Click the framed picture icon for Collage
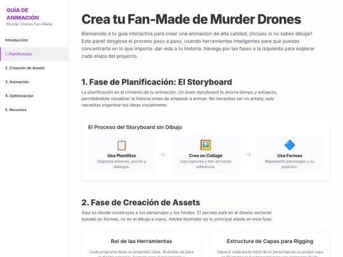Screen dimensions: 343x257 (x=206, y=145)
